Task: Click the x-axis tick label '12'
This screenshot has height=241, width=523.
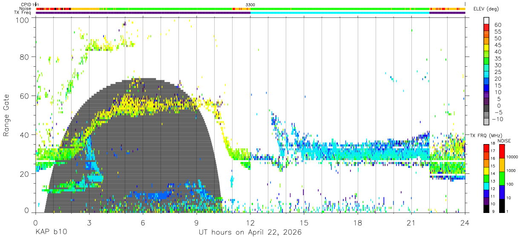Action: coord(250,223)
